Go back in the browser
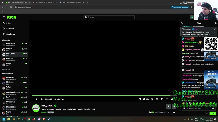 (x=3, y=7)
